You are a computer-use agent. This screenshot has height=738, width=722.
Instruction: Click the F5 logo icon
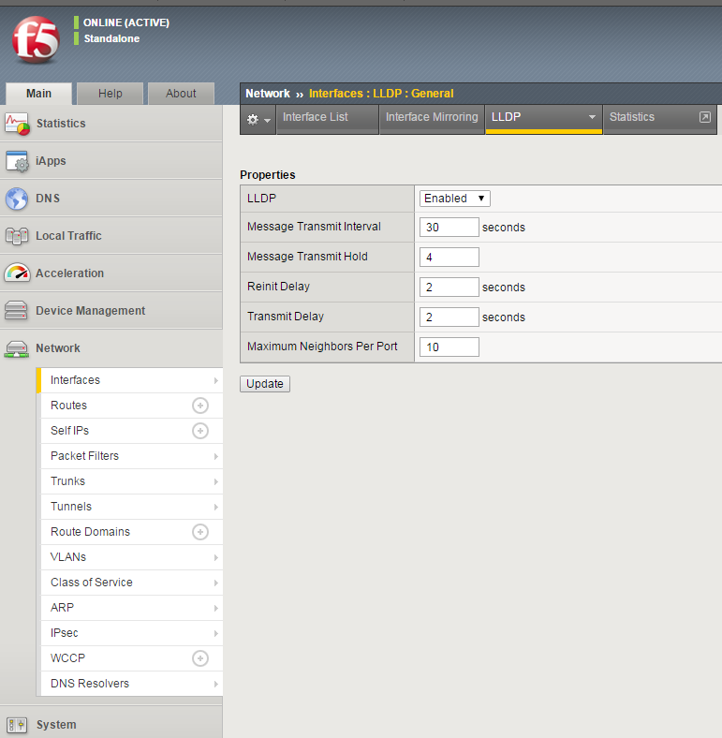36,40
